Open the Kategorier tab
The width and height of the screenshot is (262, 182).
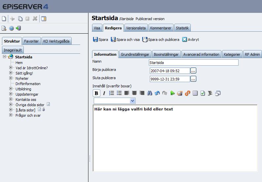[232, 54]
